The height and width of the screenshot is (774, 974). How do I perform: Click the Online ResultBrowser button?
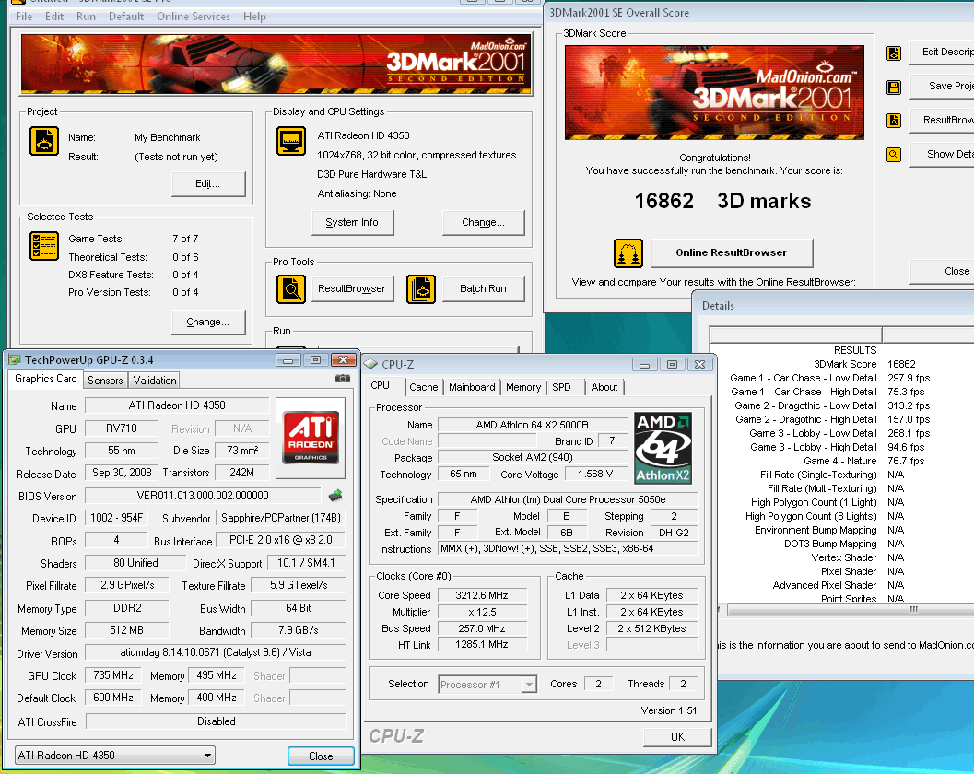(731, 252)
